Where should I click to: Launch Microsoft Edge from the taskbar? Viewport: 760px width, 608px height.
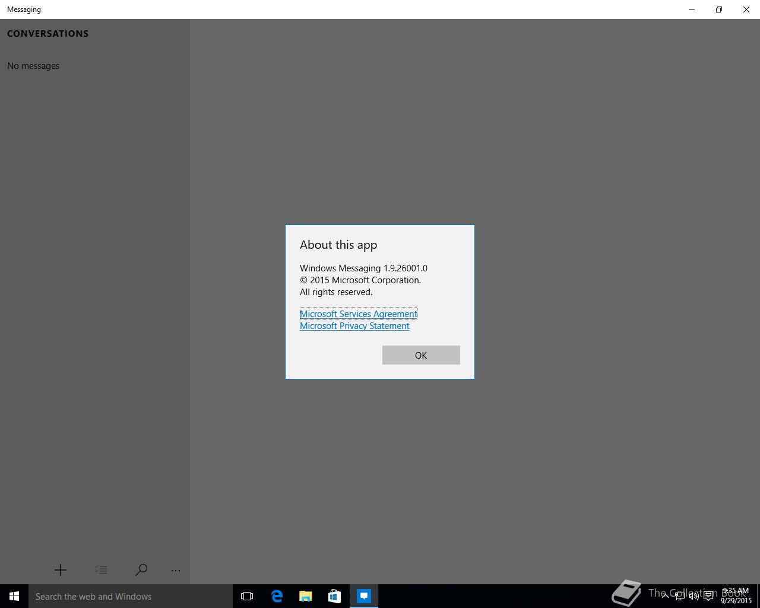(277, 596)
